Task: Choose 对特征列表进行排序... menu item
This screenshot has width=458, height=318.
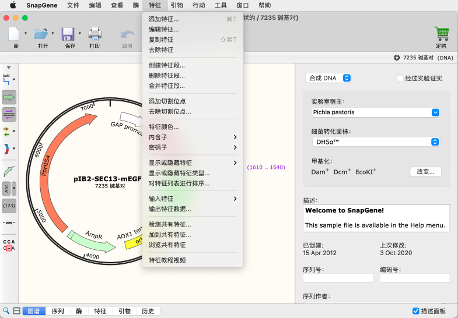Action: click(x=193, y=183)
